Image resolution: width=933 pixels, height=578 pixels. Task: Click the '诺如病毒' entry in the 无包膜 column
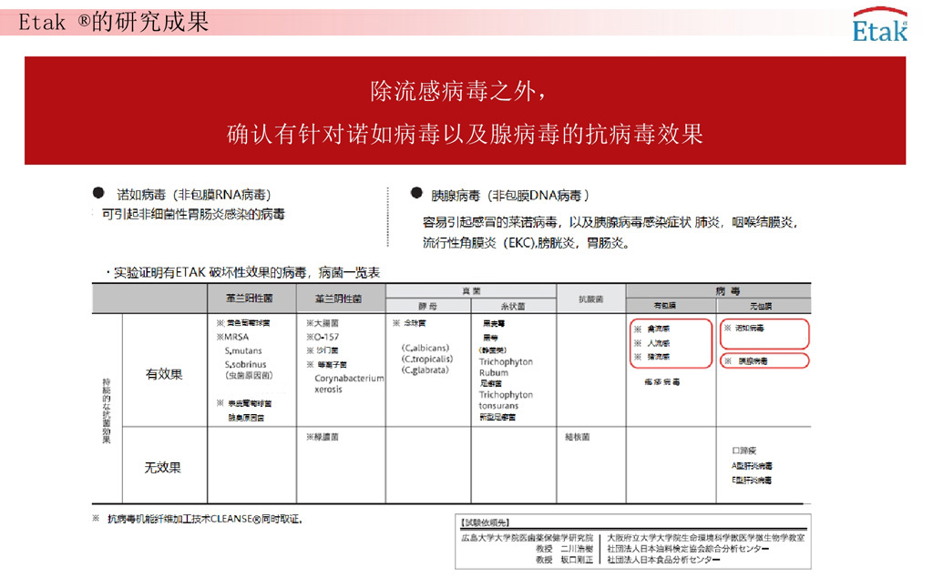click(749, 329)
